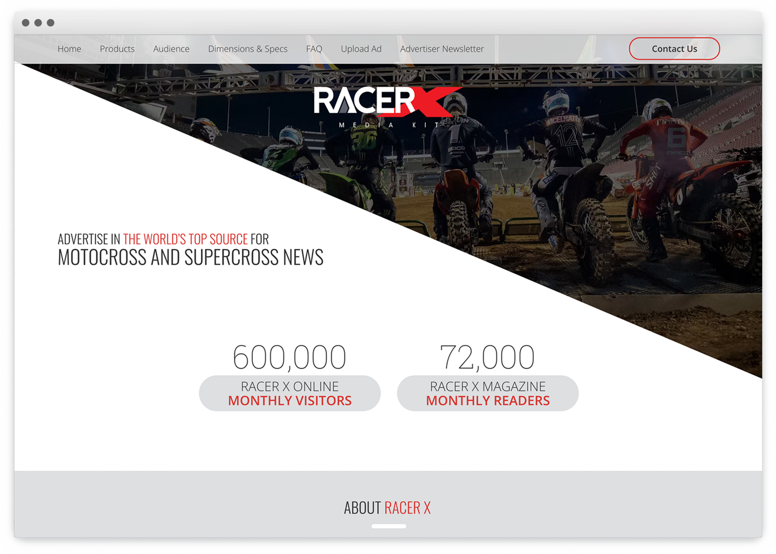The height and width of the screenshot is (554, 776).
Task: Click the About Racer X heading
Action: click(387, 508)
